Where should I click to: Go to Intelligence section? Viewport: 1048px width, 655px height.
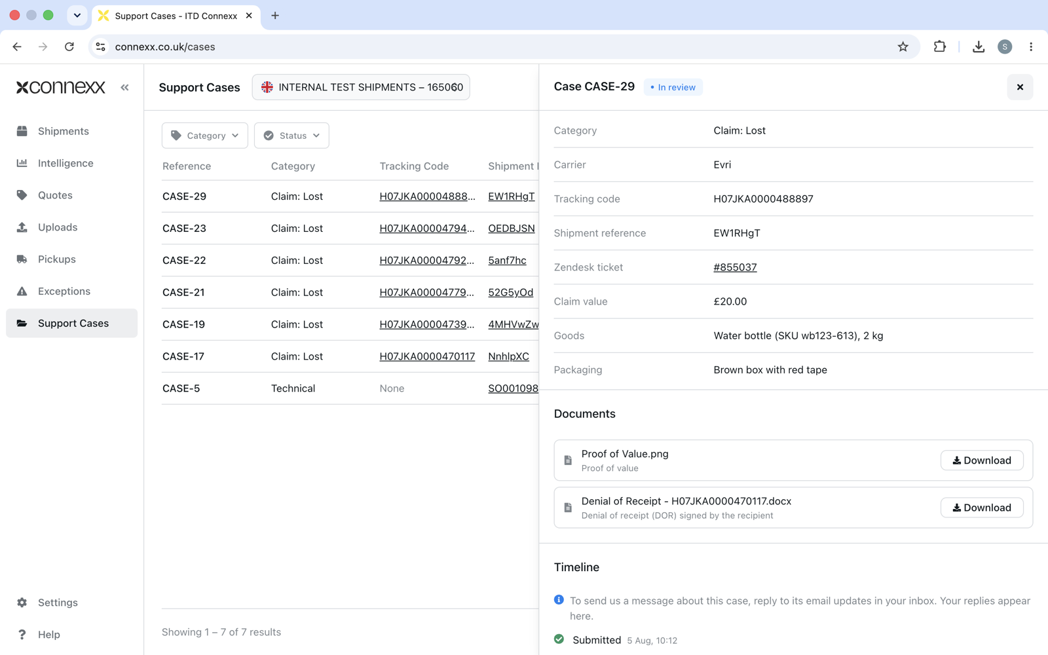[65, 163]
